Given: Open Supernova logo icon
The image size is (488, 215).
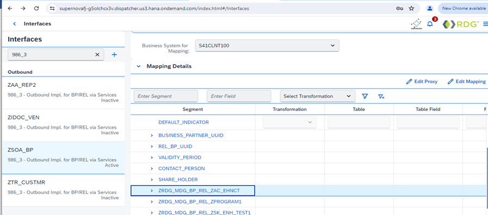Looking at the screenshot, I should (x=416, y=24).
